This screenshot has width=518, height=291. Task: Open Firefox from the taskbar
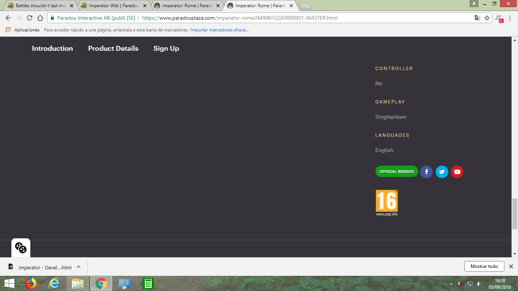(30, 283)
